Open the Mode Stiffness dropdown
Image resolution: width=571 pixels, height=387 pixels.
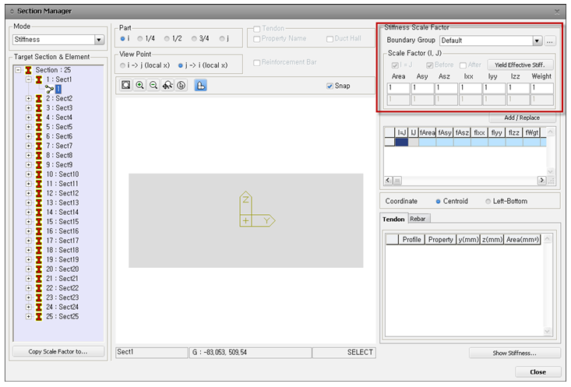(99, 40)
